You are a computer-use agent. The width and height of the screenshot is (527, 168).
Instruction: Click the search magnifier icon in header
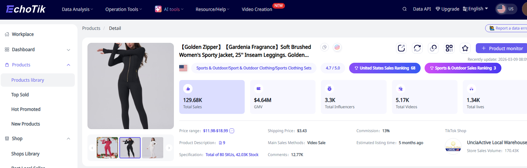point(405,9)
